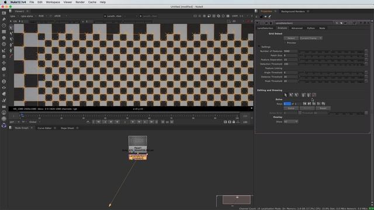The image size is (374, 210).
Task: Adjust the Angle Threshold slider
Action: click(331, 72)
